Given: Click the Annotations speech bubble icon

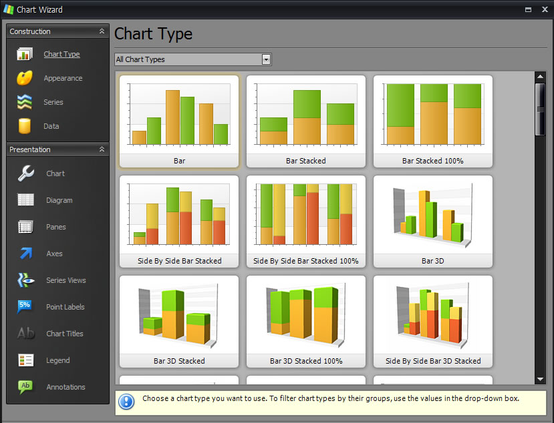Looking at the screenshot, I should pyautogui.click(x=25, y=387).
